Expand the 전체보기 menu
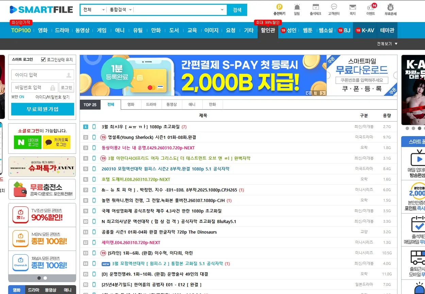This screenshot has height=294, width=425. (x=387, y=44)
